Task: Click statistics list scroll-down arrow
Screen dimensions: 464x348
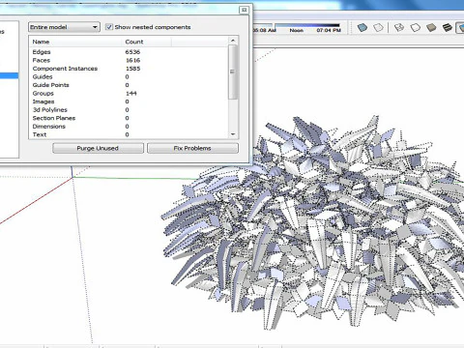Action: pyautogui.click(x=233, y=134)
